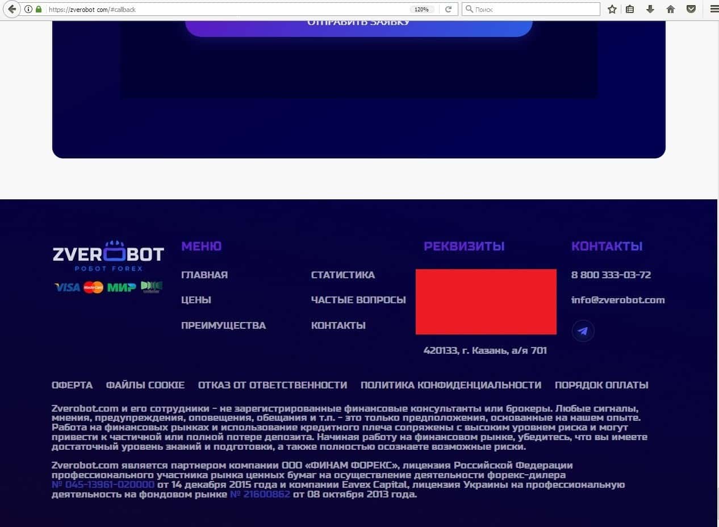Open ГЛАВНАЯ footer menu link
The width and height of the screenshot is (719, 527).
[204, 275]
